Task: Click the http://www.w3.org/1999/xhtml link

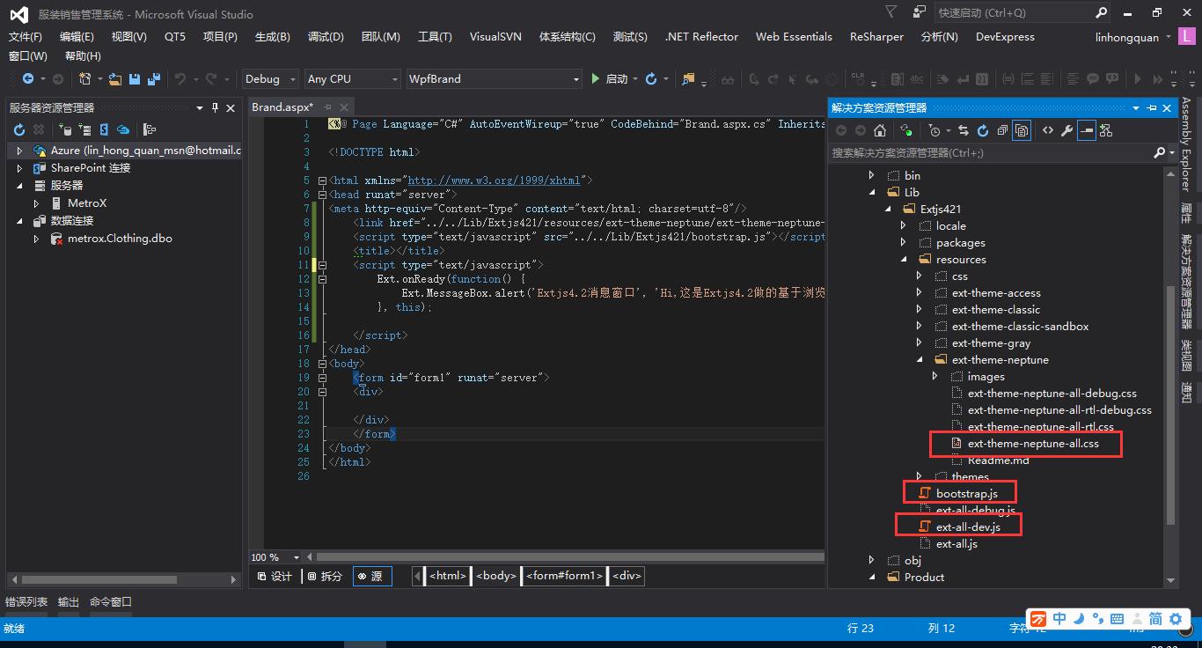Action: pos(494,180)
